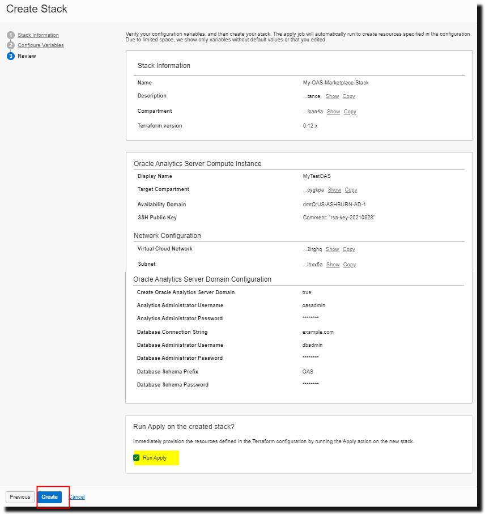Show the Target Compartment value
Screen dimensions: 485x514
[334, 190]
